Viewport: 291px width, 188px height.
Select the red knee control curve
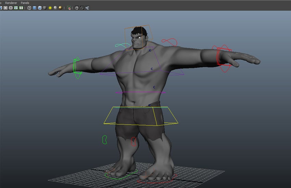click(134, 142)
